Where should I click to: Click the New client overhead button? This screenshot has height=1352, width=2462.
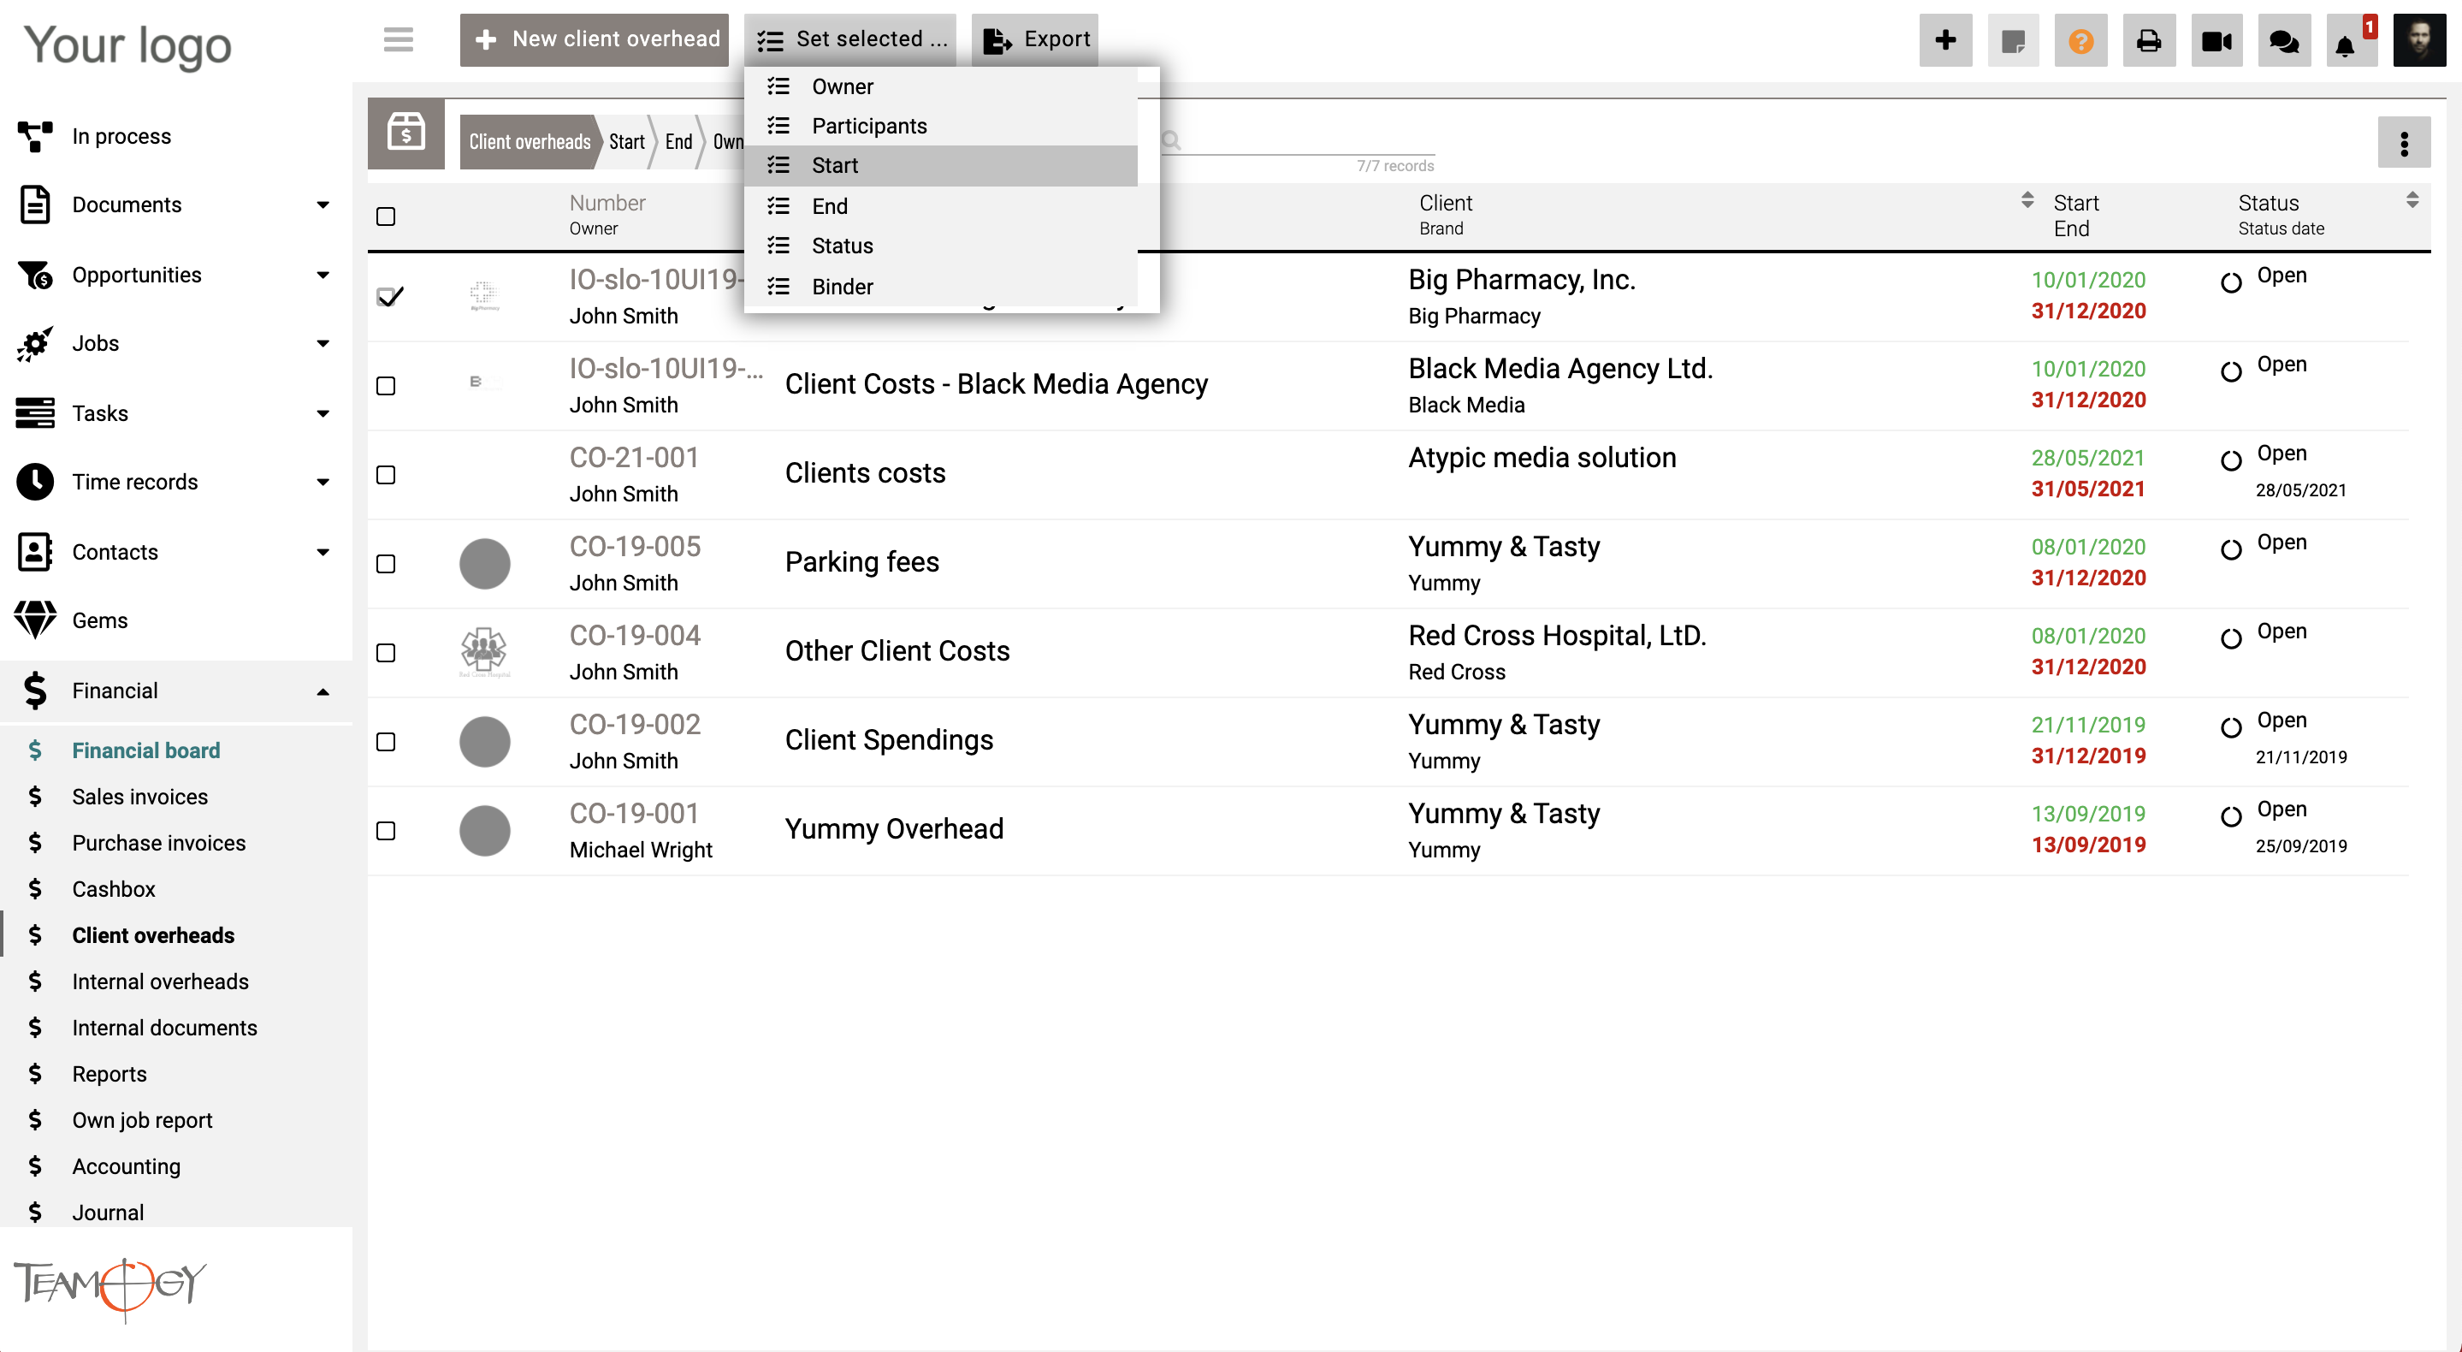click(594, 39)
